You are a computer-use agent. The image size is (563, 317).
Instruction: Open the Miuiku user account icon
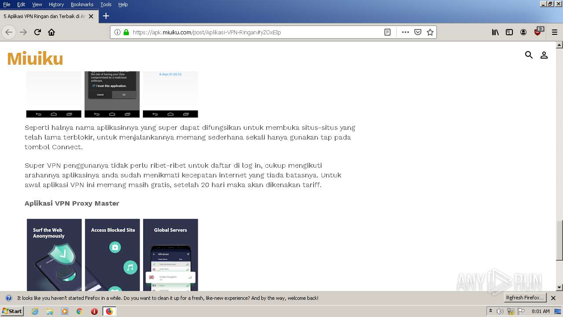click(544, 55)
